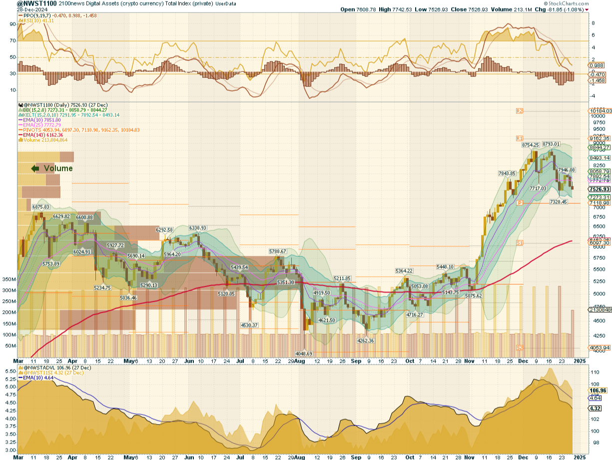Click the @NWSTADVL legend icon in bottom panel

19,368
